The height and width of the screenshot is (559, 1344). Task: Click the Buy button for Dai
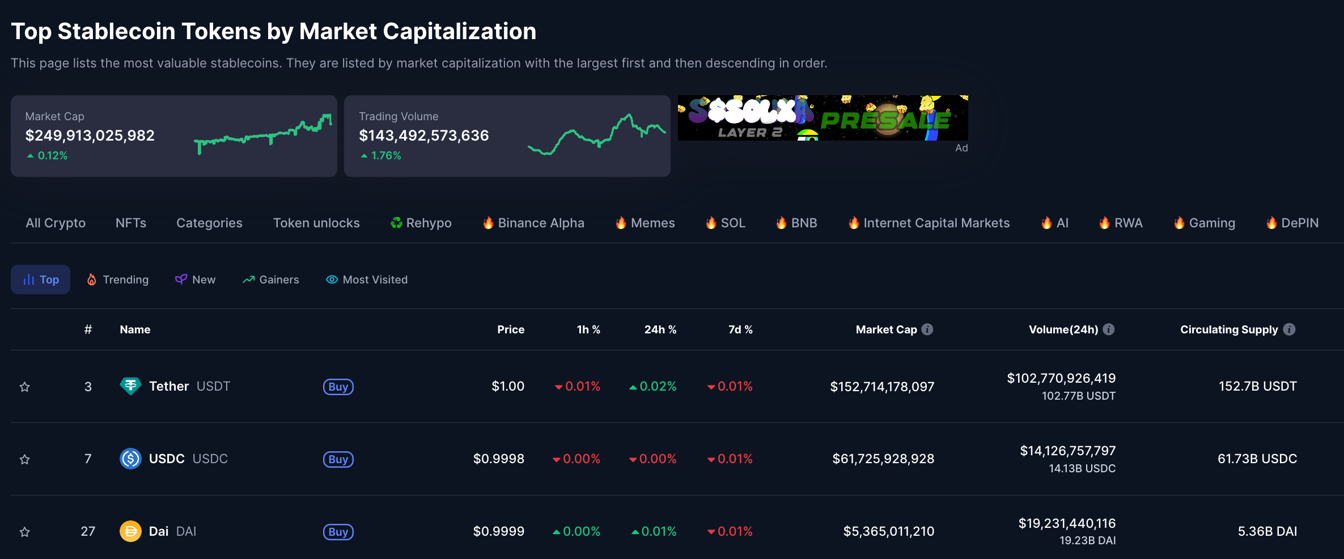pyautogui.click(x=338, y=532)
